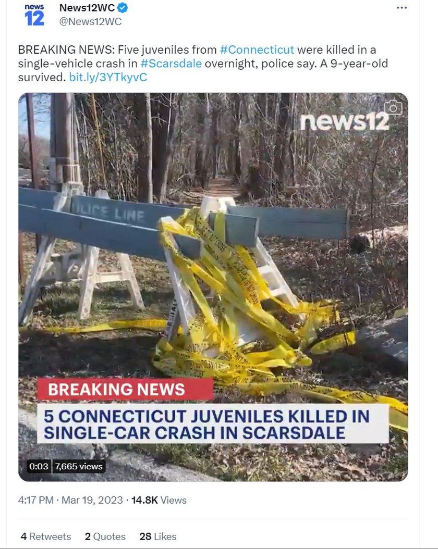Follow the bit.ly/3YTkyvC article link
The width and height of the screenshot is (438, 549).
pos(108,77)
